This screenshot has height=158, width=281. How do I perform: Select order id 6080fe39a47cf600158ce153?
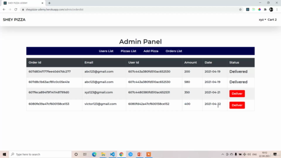(x=49, y=104)
